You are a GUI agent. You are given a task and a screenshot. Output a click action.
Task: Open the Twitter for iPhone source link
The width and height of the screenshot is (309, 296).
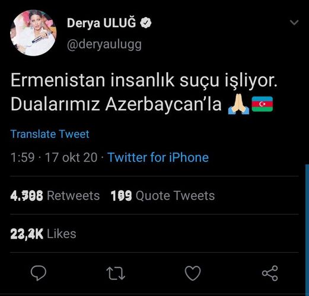pos(158,157)
